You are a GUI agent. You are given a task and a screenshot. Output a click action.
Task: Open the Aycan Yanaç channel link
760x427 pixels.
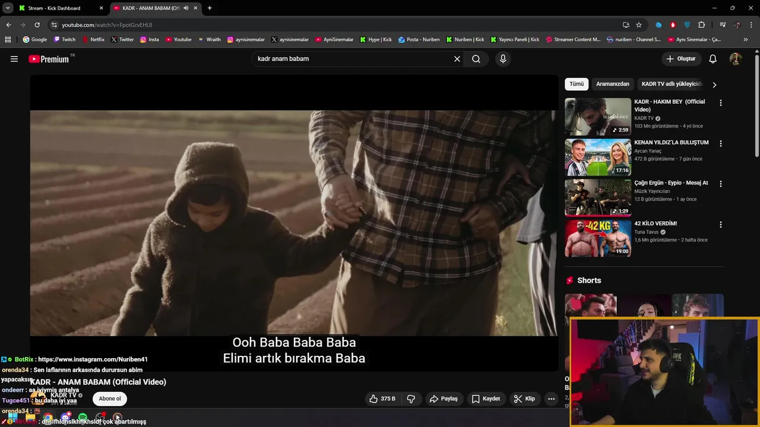tap(648, 151)
